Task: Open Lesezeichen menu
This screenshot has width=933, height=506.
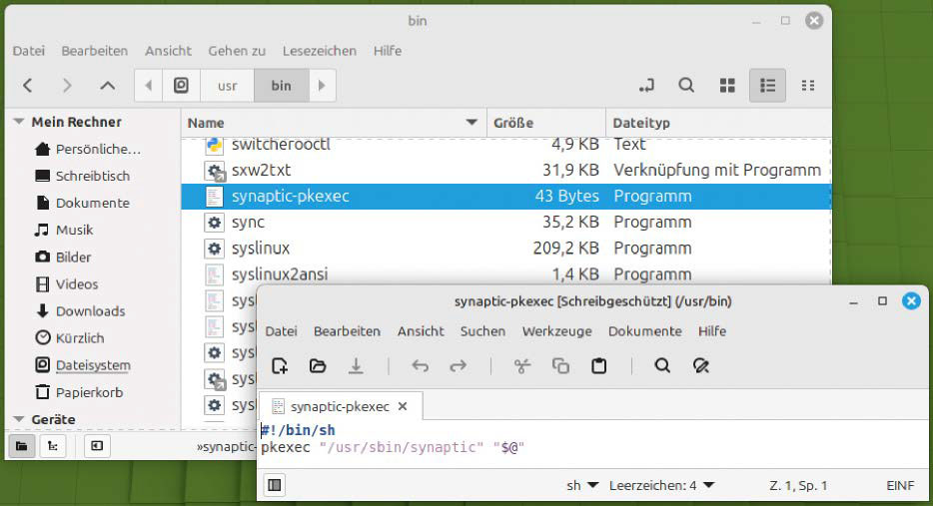Action: (320, 51)
